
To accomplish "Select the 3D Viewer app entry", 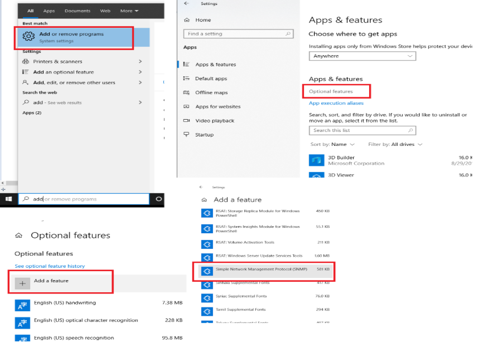I will (x=341, y=175).
